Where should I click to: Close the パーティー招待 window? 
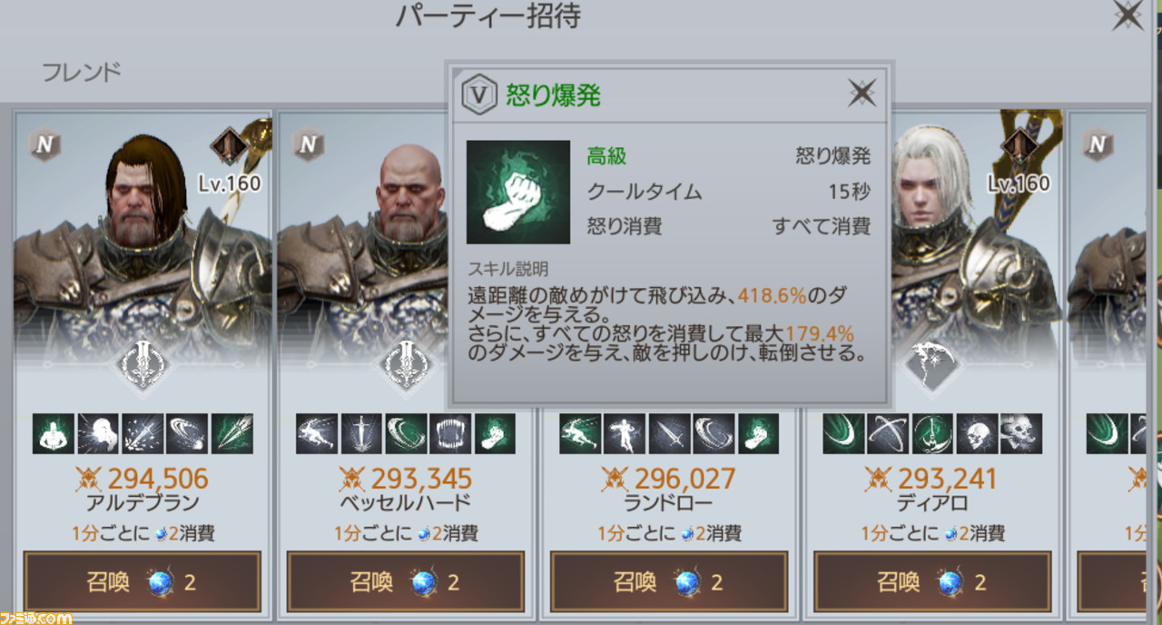point(1128,15)
